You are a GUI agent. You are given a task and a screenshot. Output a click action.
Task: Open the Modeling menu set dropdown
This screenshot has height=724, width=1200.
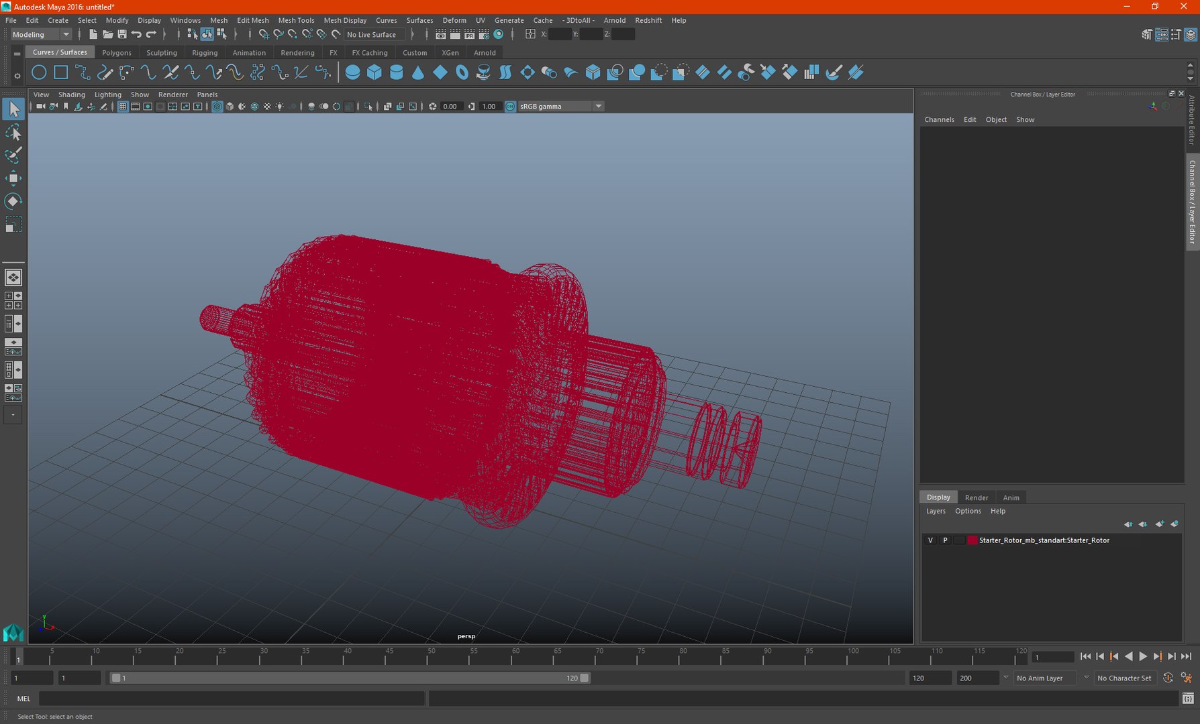tap(40, 34)
